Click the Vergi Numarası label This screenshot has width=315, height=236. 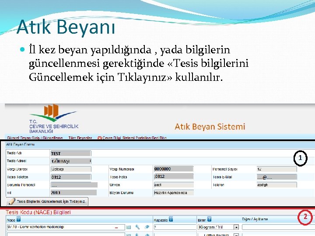pyautogui.click(x=122, y=169)
